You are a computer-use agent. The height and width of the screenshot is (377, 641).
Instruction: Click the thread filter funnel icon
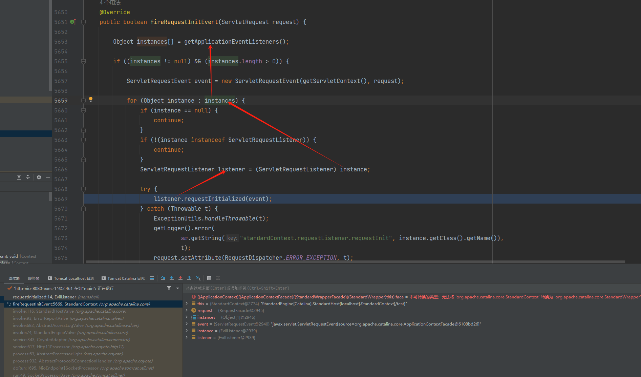169,288
